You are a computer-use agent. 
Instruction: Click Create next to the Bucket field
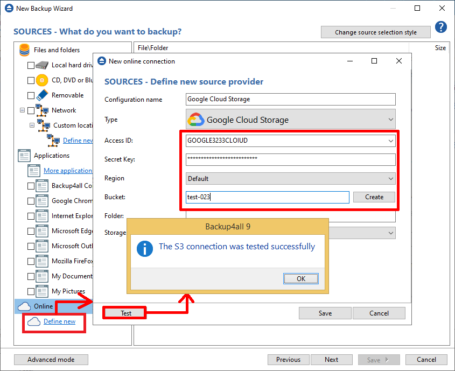[374, 197]
